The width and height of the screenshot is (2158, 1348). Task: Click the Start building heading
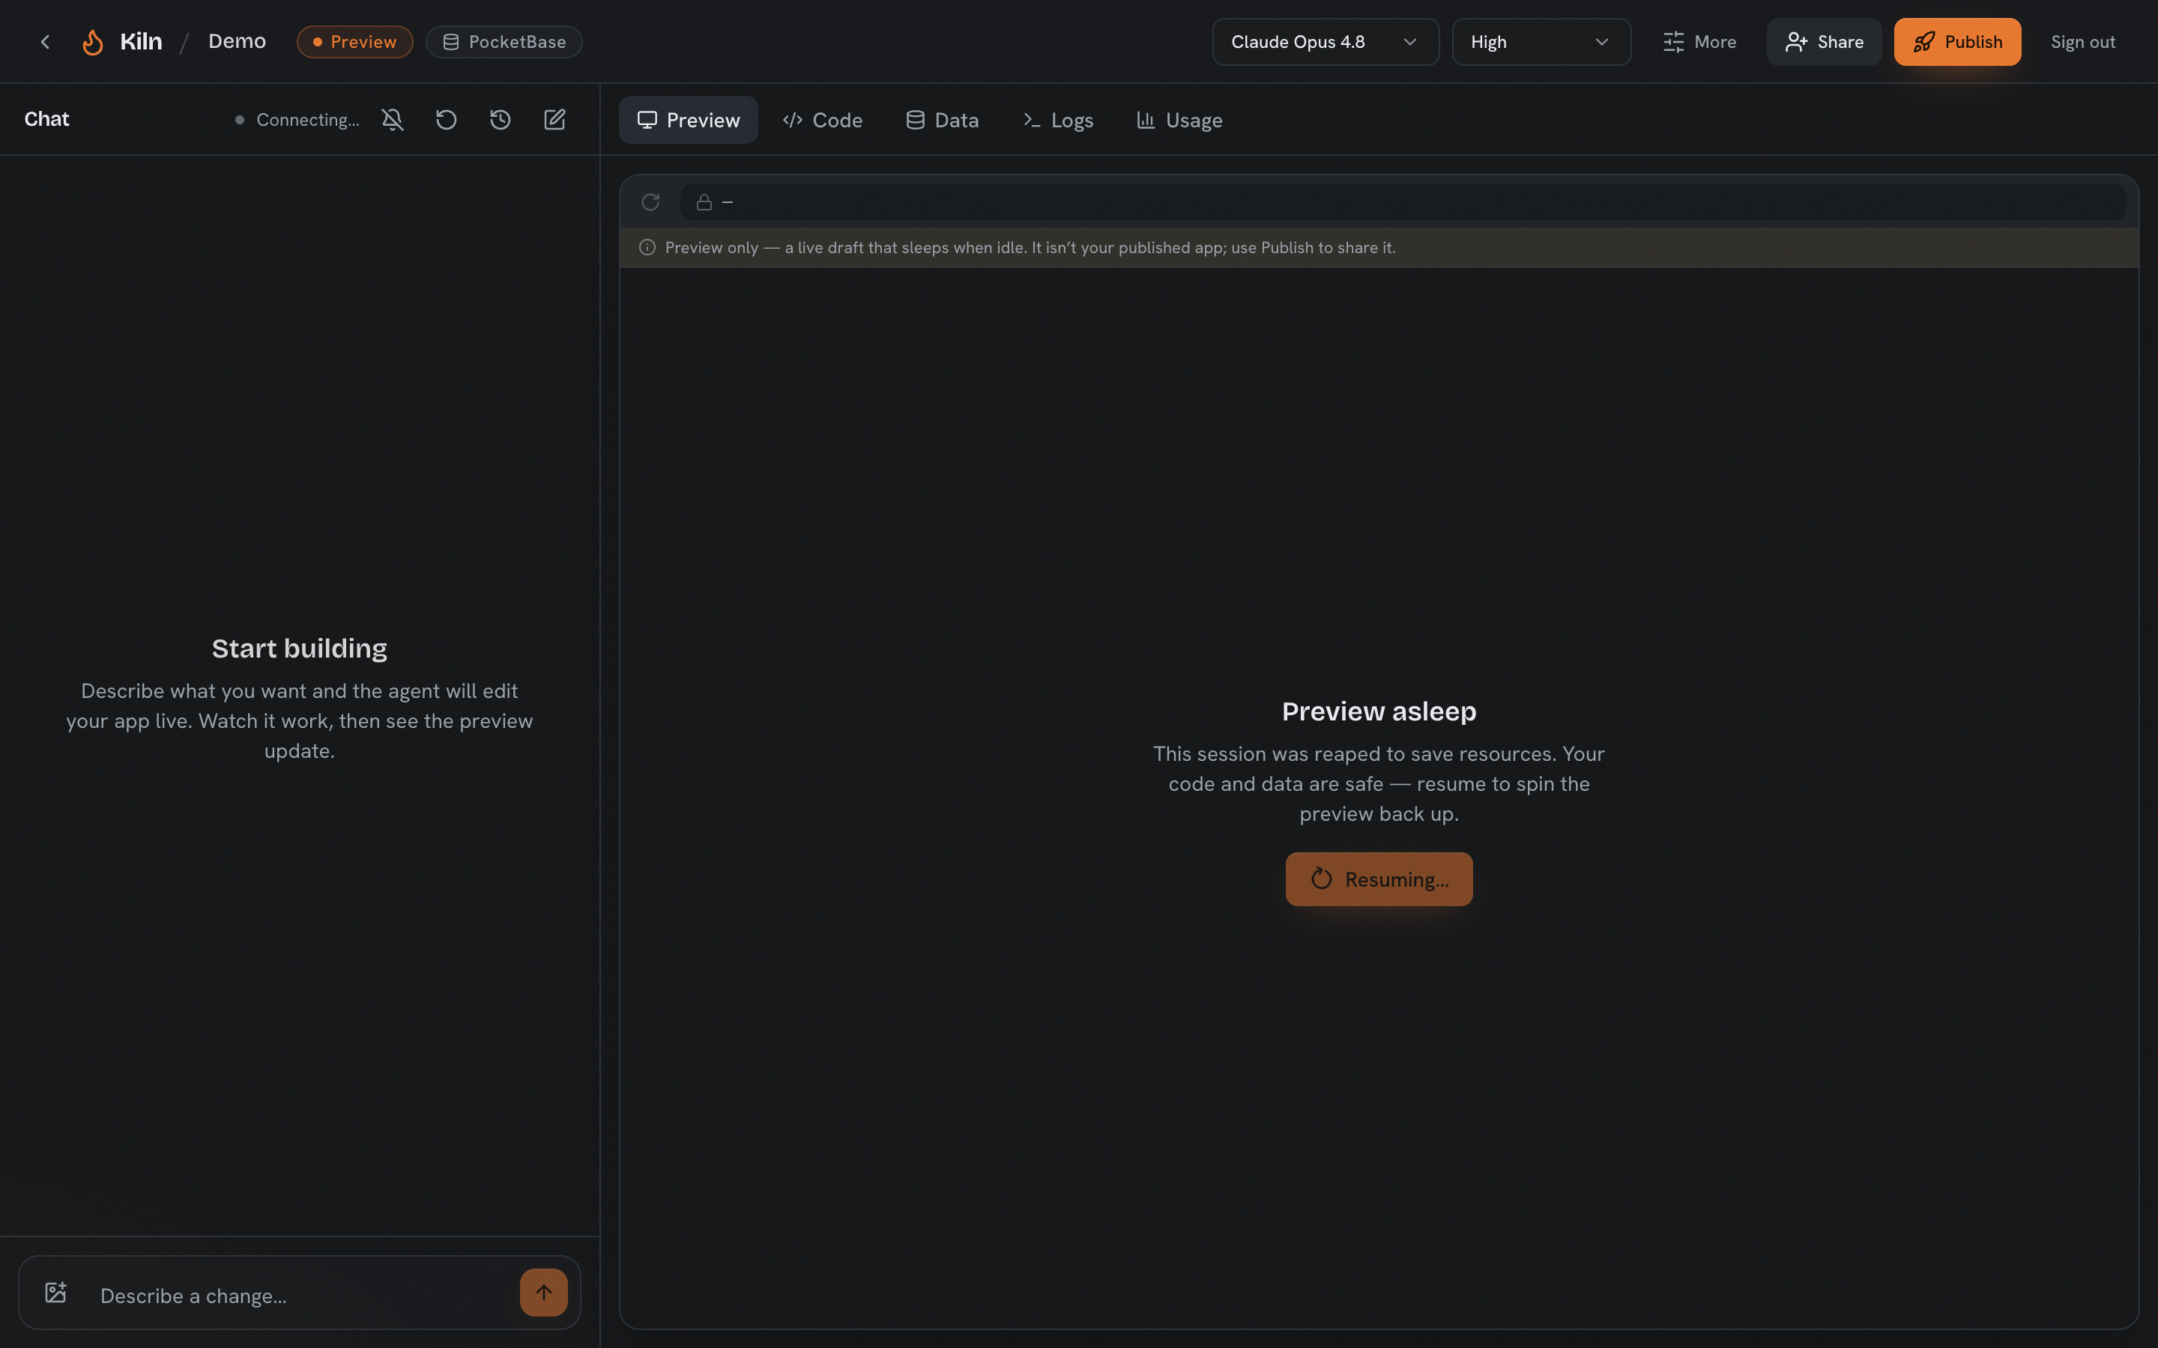point(300,648)
